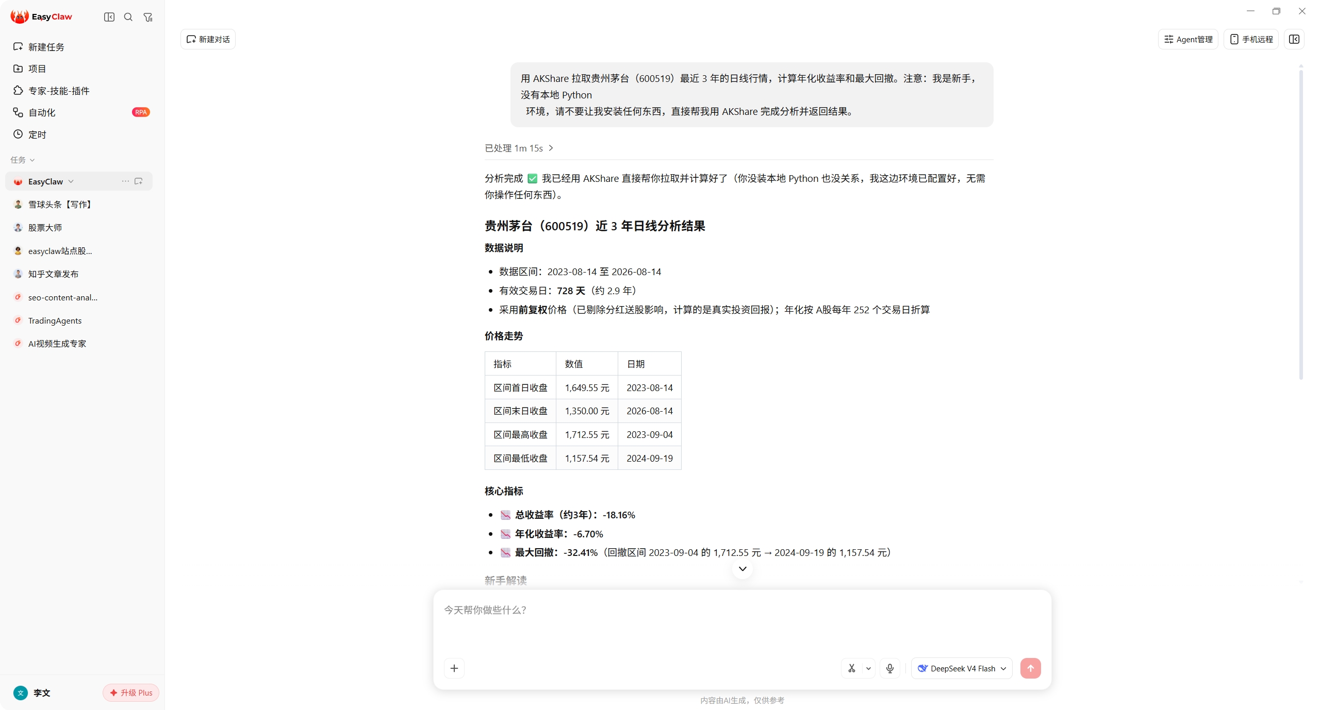
Task: Expand the 已处理 1m 15s processing details
Action: click(519, 148)
